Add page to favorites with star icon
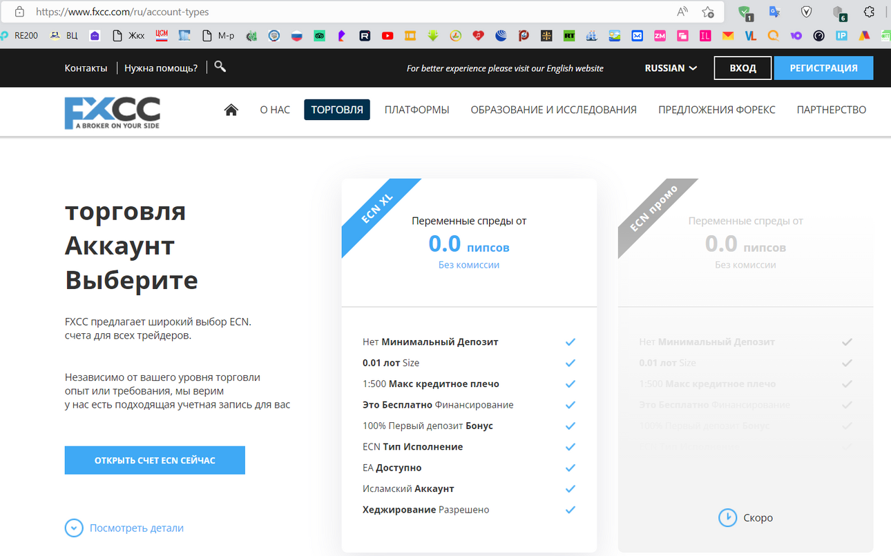Viewport: 891px width, 556px height. (x=708, y=12)
